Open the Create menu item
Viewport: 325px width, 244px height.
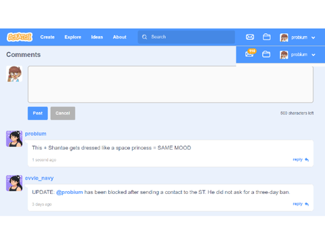tap(47, 37)
